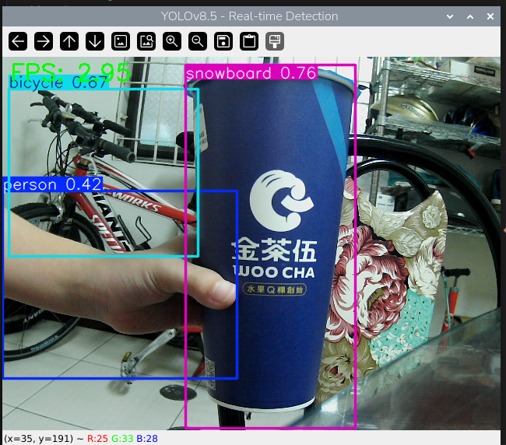The width and height of the screenshot is (506, 445).
Task: Copy image to clipboard icon
Action: 249,41
